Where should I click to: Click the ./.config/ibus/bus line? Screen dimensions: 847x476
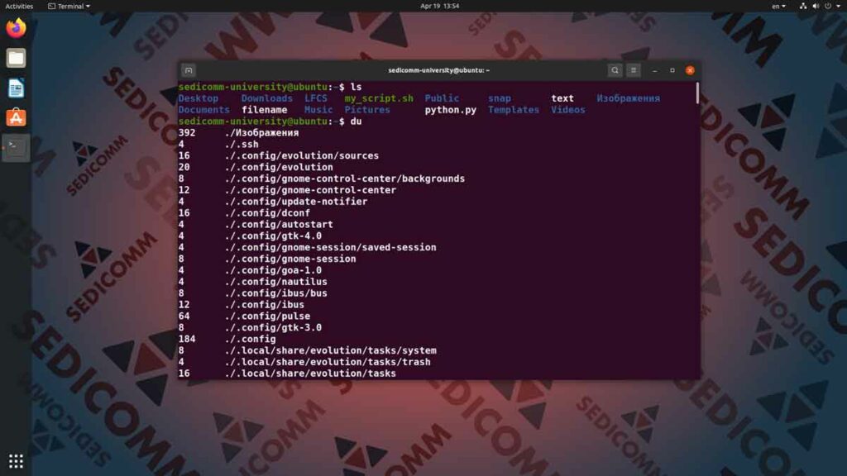[253, 293]
